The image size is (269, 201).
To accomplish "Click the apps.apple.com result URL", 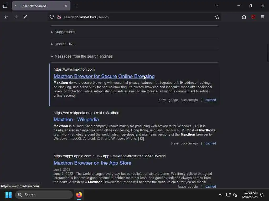I will [x=110, y=156].
